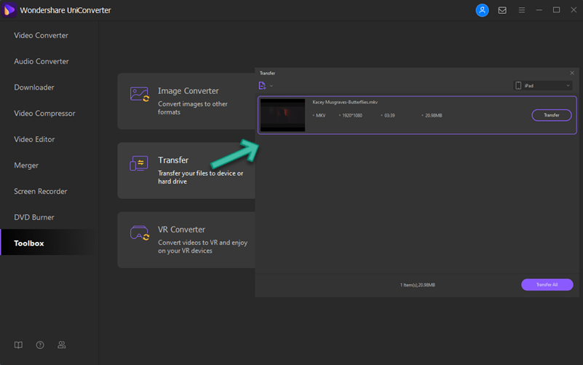Click the 1920*1080 resolution value

[x=352, y=116]
